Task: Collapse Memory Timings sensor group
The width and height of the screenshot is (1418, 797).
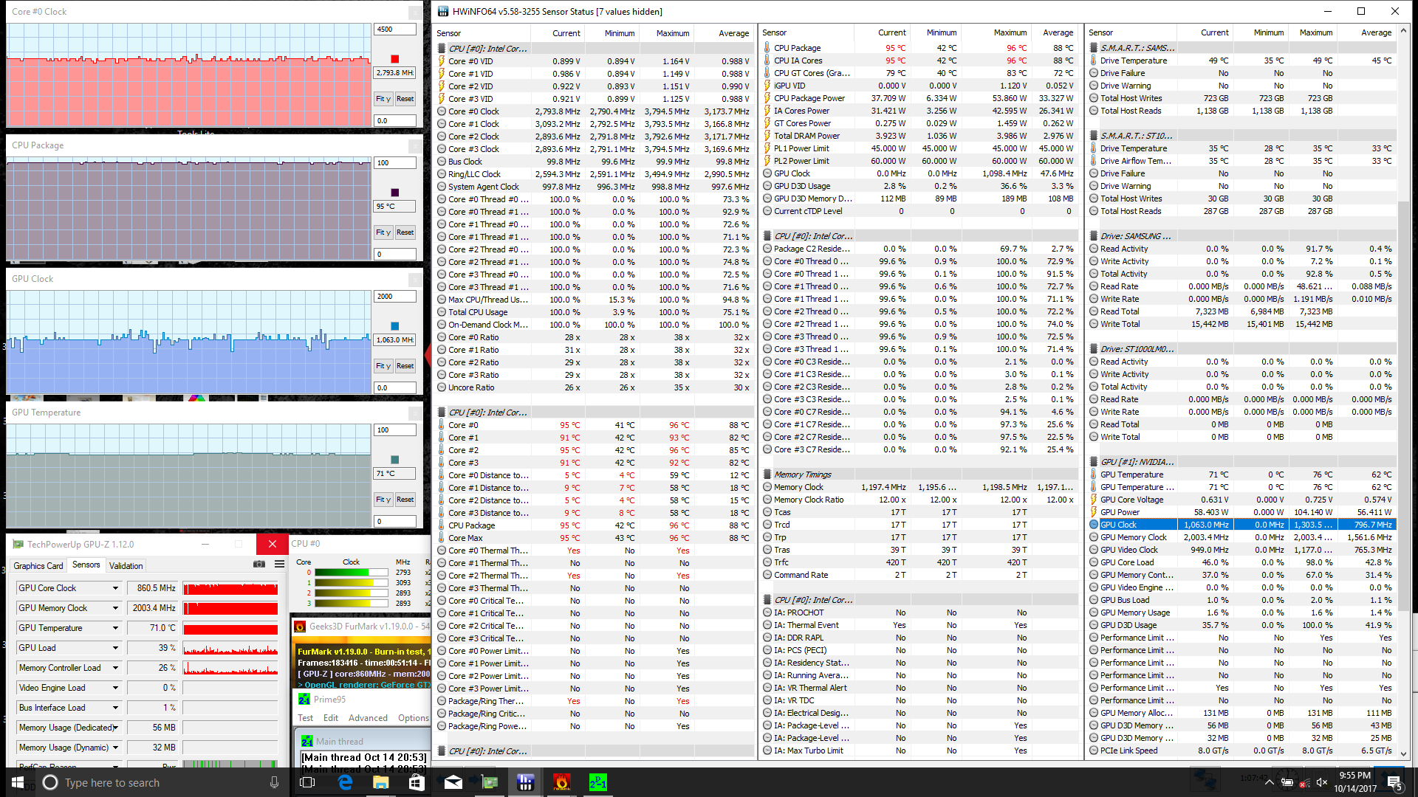Action: [767, 475]
